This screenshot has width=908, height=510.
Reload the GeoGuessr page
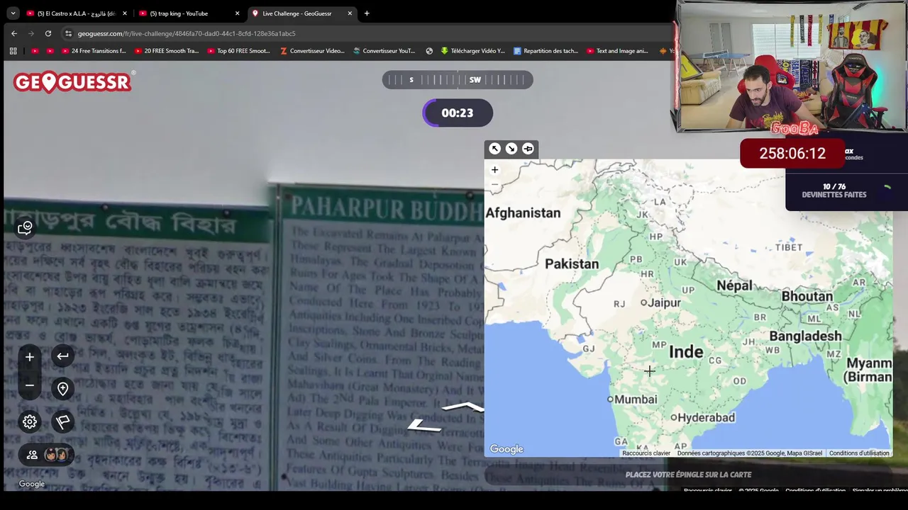tap(48, 33)
